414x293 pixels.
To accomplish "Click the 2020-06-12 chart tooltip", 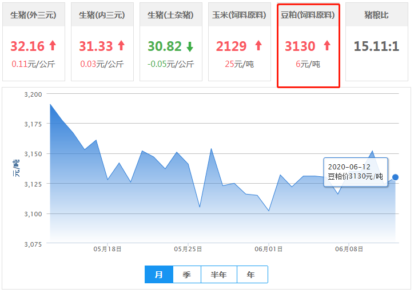I will 355,171.
